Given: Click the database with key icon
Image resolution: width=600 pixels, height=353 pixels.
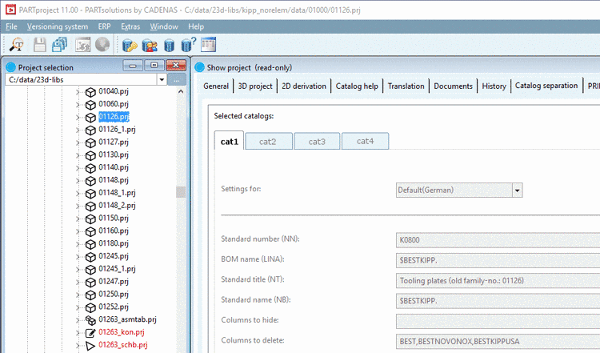Looking at the screenshot, I should pyautogui.click(x=130, y=46).
